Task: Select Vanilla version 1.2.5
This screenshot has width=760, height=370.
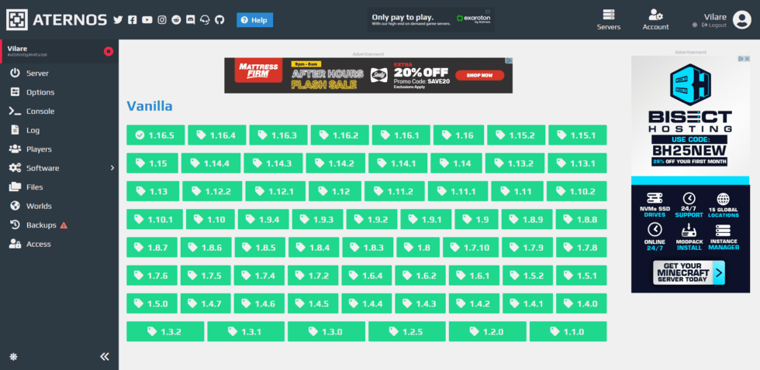Action: coord(406,331)
